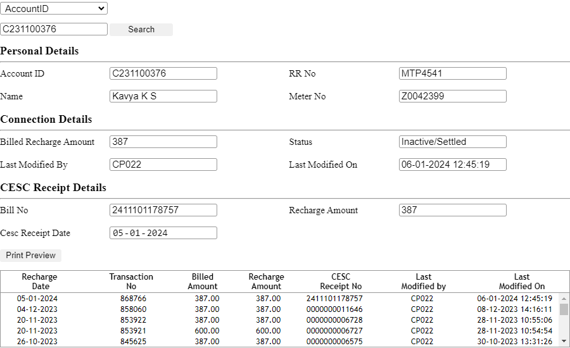Click receipt number 2411101178757 in table

[334, 299]
